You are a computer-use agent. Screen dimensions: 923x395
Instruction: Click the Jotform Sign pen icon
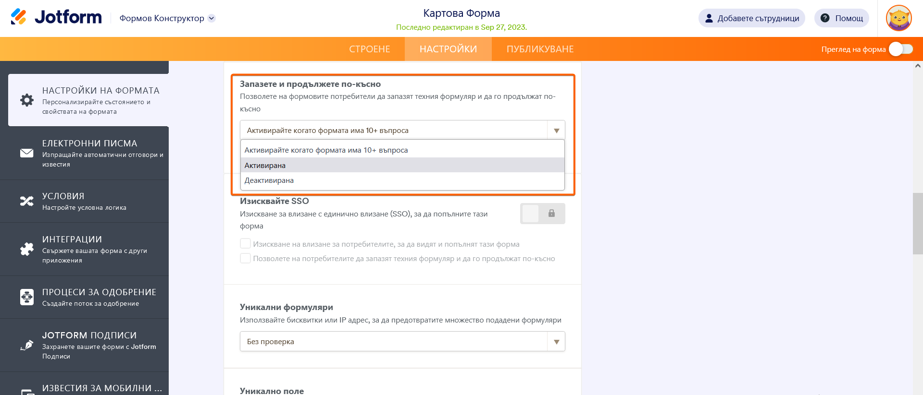27,345
